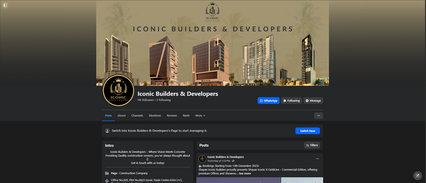Click the 'Iconic Builders & Developers' page title
Screen dimensions: 426x183
point(178,94)
